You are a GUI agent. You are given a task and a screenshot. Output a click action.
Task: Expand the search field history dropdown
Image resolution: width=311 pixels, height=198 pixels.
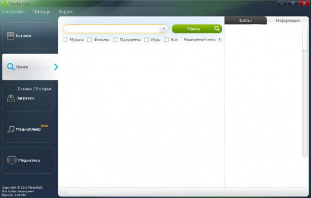[164, 29]
